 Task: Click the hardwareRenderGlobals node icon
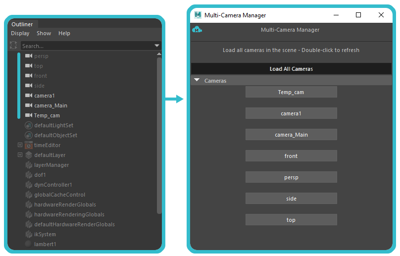pyautogui.click(x=29, y=205)
